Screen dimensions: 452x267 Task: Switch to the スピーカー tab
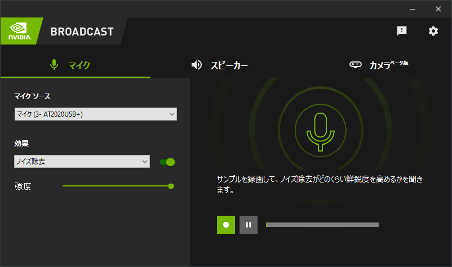point(220,65)
